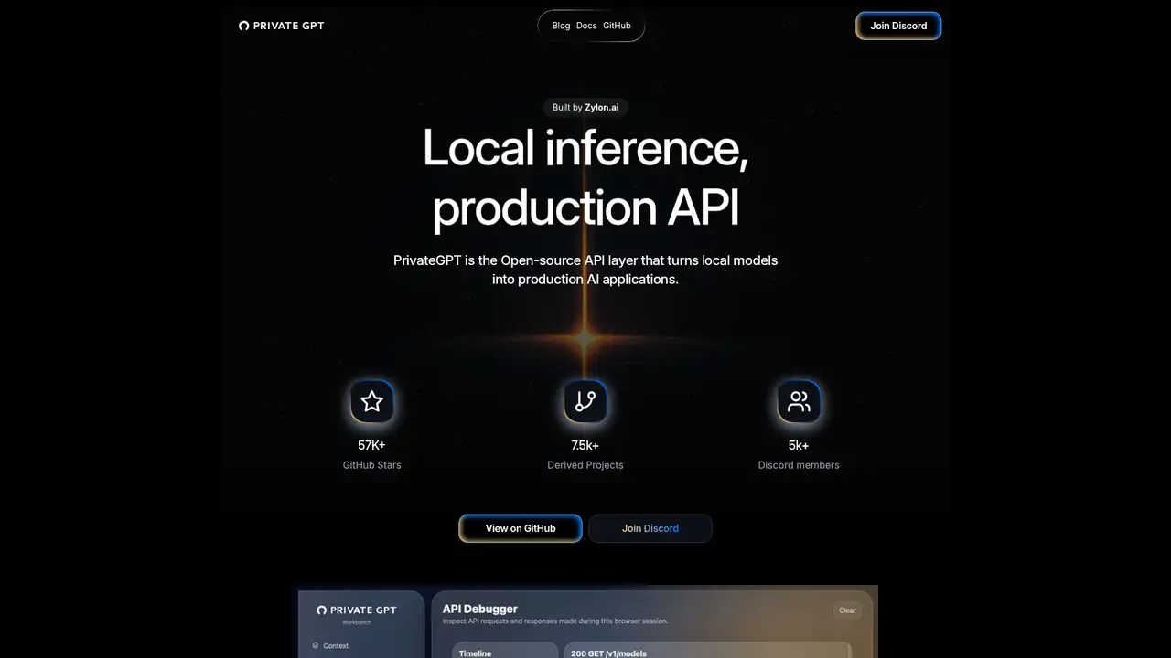Click the Private GPT logo in header
This screenshot has height=658, width=1171.
coord(281,26)
